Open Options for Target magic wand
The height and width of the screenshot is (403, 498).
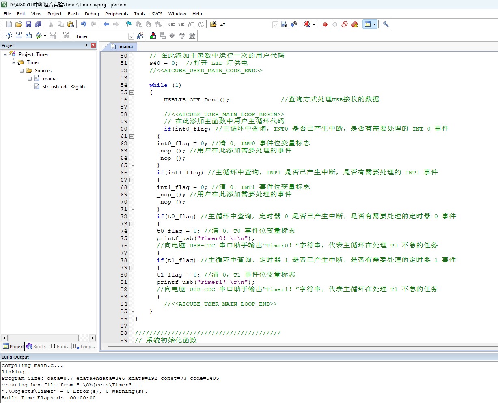[140, 36]
